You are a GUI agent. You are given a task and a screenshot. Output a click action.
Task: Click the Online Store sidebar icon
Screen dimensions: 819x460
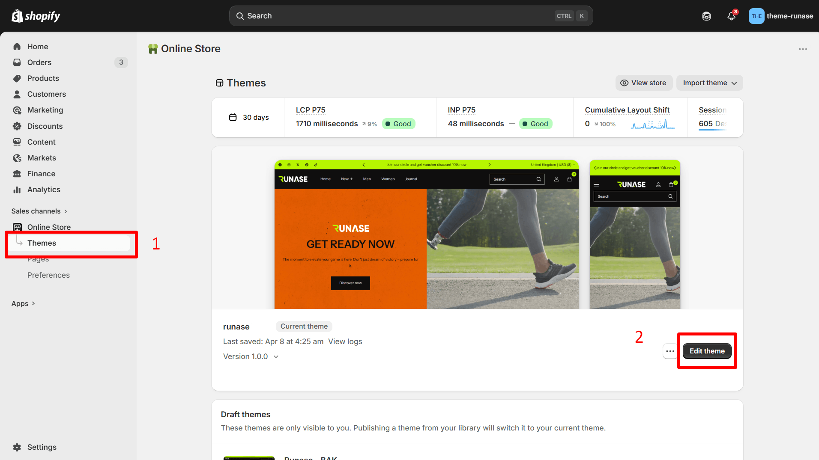pos(17,227)
